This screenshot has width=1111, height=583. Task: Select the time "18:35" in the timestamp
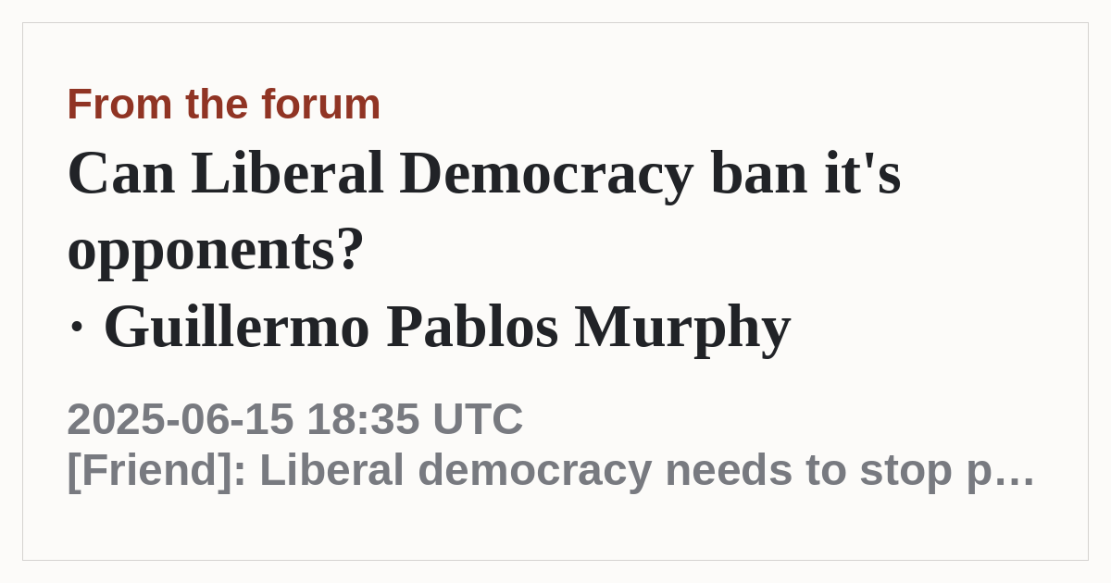pyautogui.click(x=363, y=418)
